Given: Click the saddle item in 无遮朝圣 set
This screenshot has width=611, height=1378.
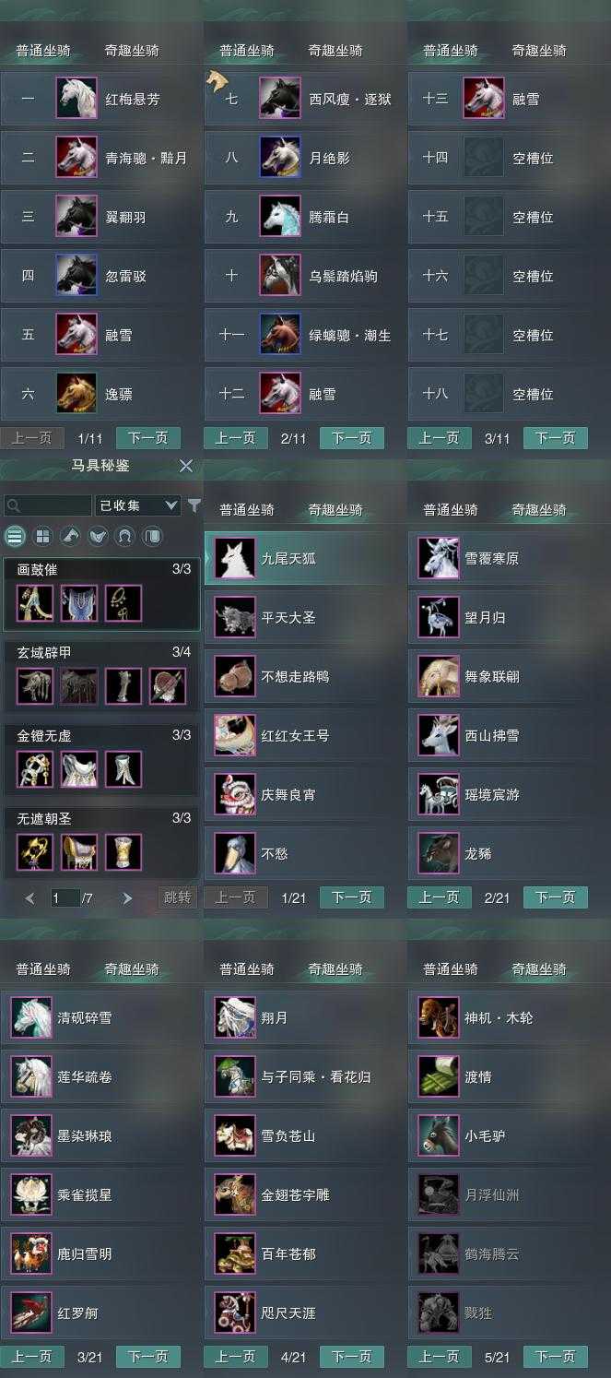Looking at the screenshot, I should tap(79, 852).
